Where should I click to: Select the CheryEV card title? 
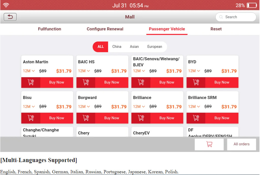pyautogui.click(x=141, y=133)
